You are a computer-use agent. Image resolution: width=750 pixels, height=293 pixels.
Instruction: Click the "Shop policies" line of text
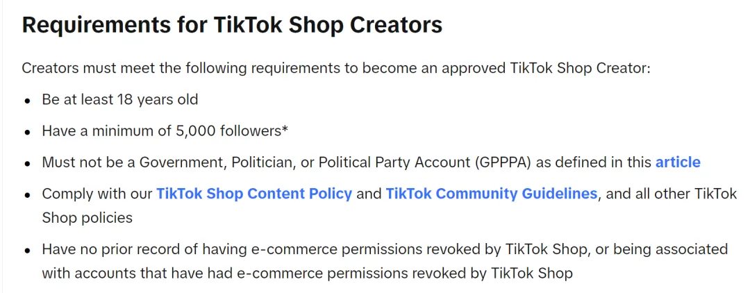point(87,217)
